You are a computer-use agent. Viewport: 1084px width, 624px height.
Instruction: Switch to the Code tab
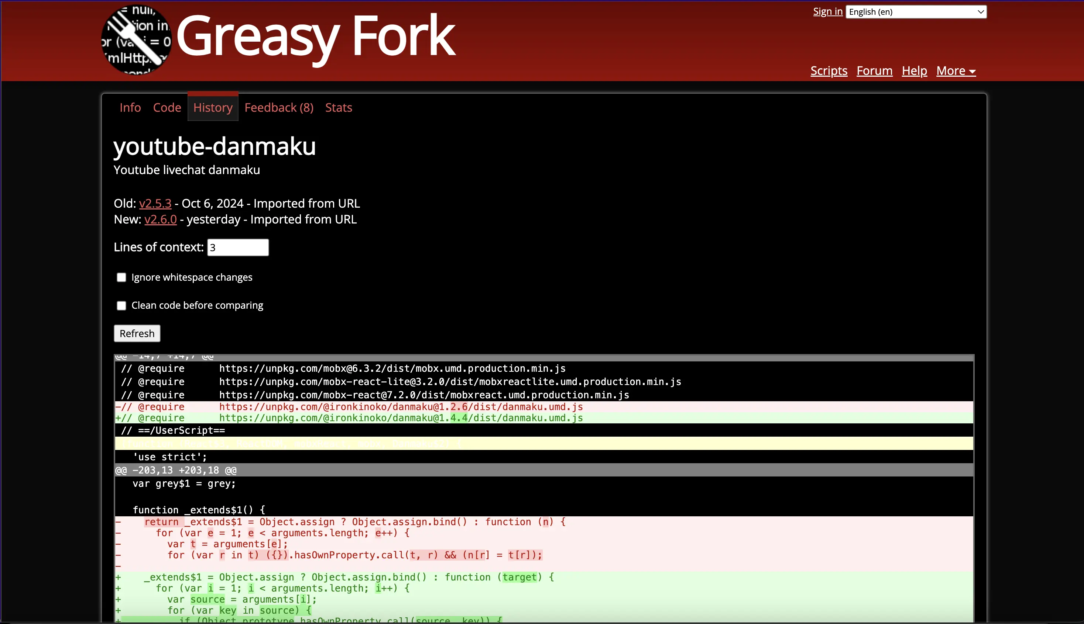(167, 108)
